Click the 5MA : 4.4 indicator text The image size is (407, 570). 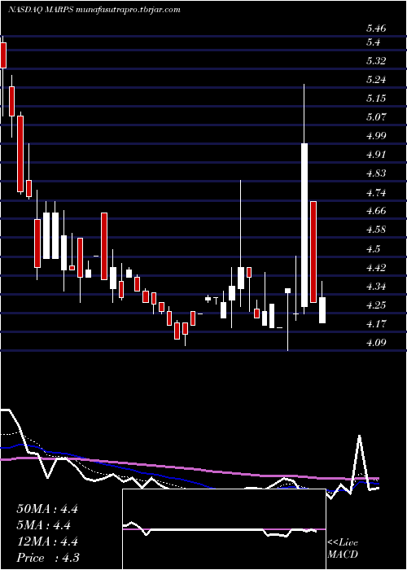(44, 525)
